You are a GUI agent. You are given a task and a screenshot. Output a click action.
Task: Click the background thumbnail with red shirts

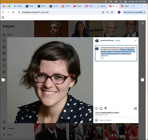121,132
